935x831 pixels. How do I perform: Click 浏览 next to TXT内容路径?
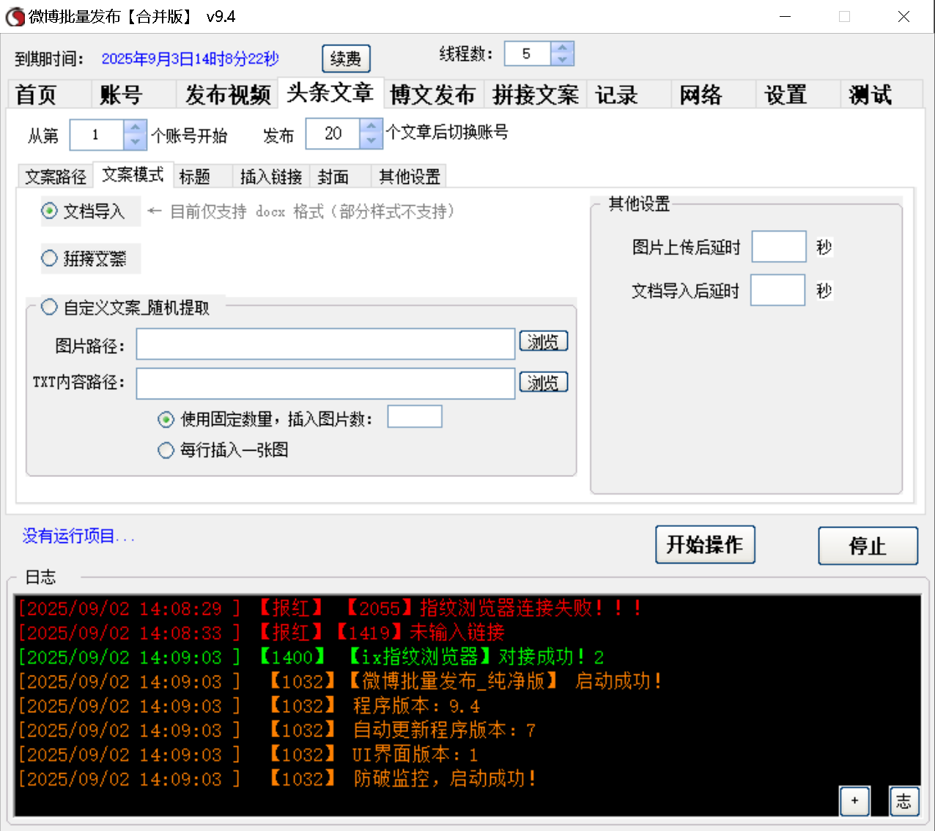pos(544,382)
